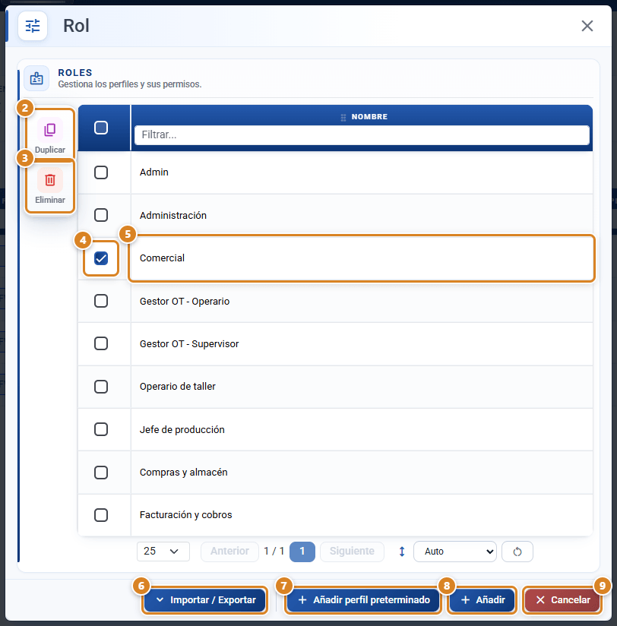Check the Gestor OT - Supervisor checkbox
Viewport: 617px width, 626px height.
pos(101,343)
